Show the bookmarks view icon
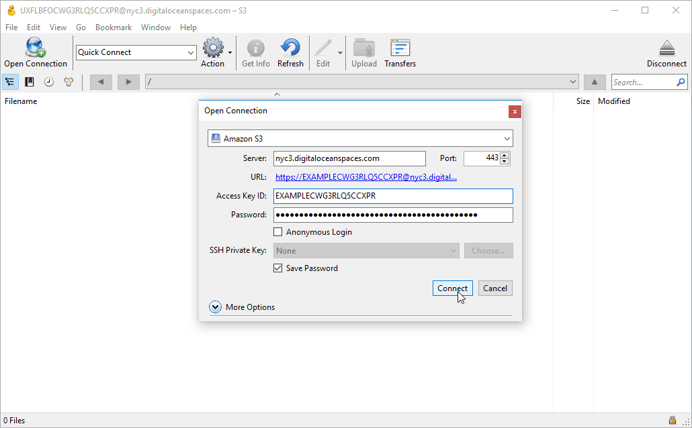 (x=30, y=82)
